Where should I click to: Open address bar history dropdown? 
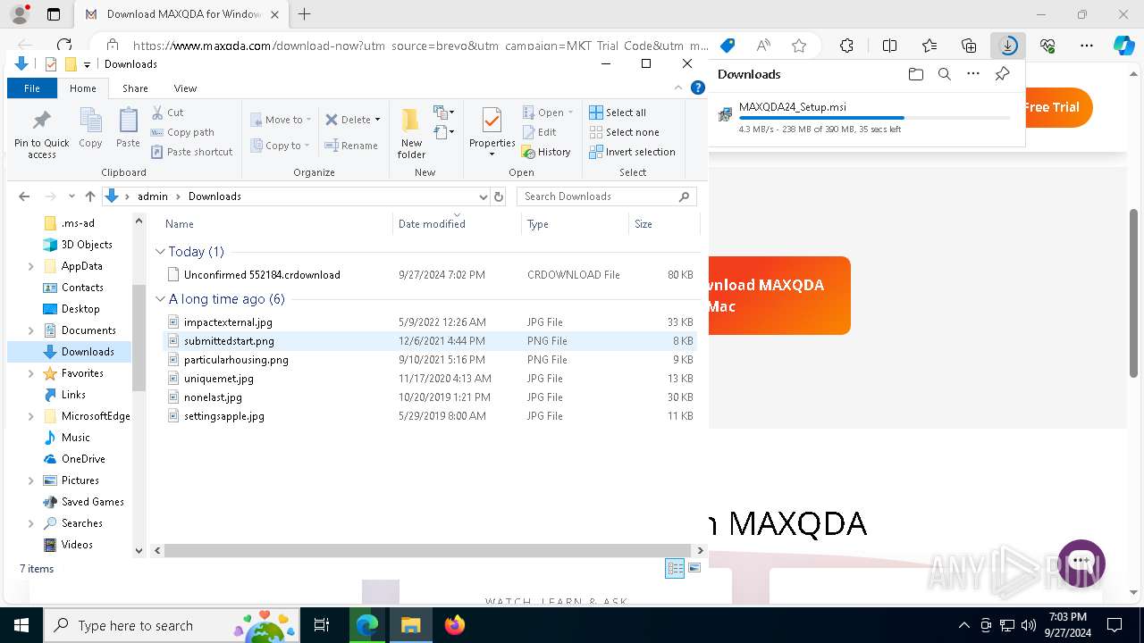click(484, 196)
